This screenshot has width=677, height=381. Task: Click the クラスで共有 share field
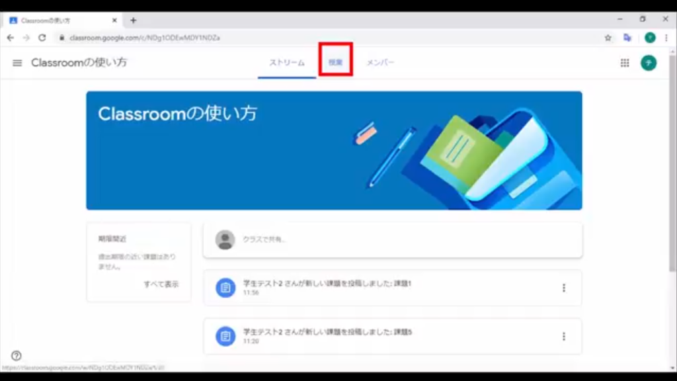click(x=393, y=240)
